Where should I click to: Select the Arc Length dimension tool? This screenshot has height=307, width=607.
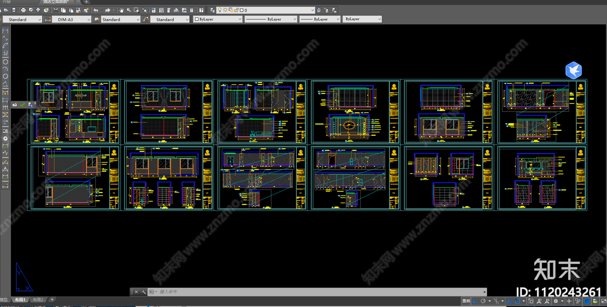pos(5,46)
